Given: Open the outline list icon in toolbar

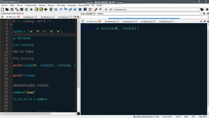Looking at the screenshot, I should [x=22, y=10].
